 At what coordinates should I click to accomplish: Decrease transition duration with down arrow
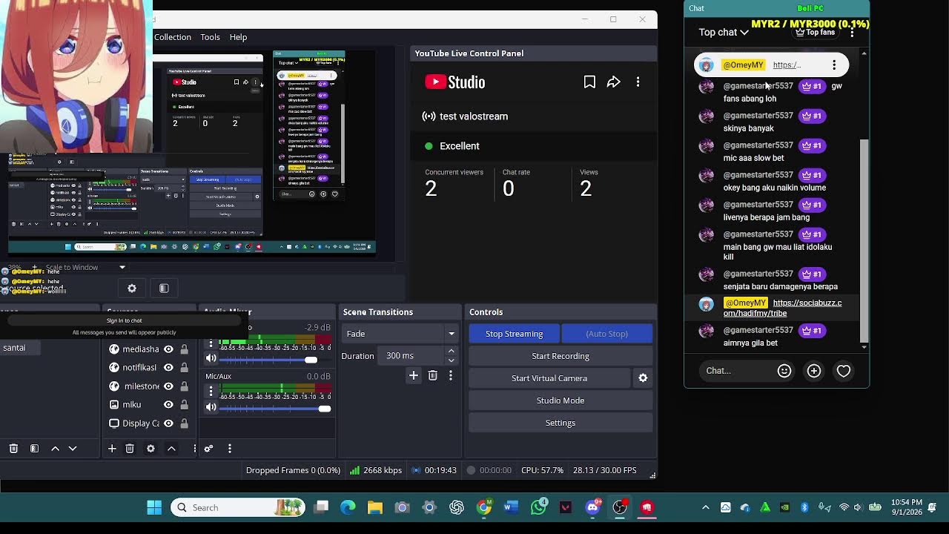tap(451, 360)
